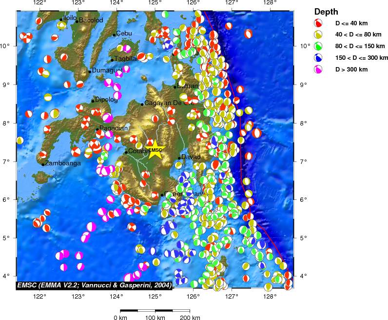Select the blue 150 < D <= 300 km legend symbol
The width and height of the screenshot is (388, 320).
(x=318, y=58)
